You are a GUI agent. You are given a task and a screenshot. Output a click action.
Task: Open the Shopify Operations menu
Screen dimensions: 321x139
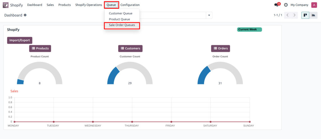pyautogui.click(x=88, y=5)
